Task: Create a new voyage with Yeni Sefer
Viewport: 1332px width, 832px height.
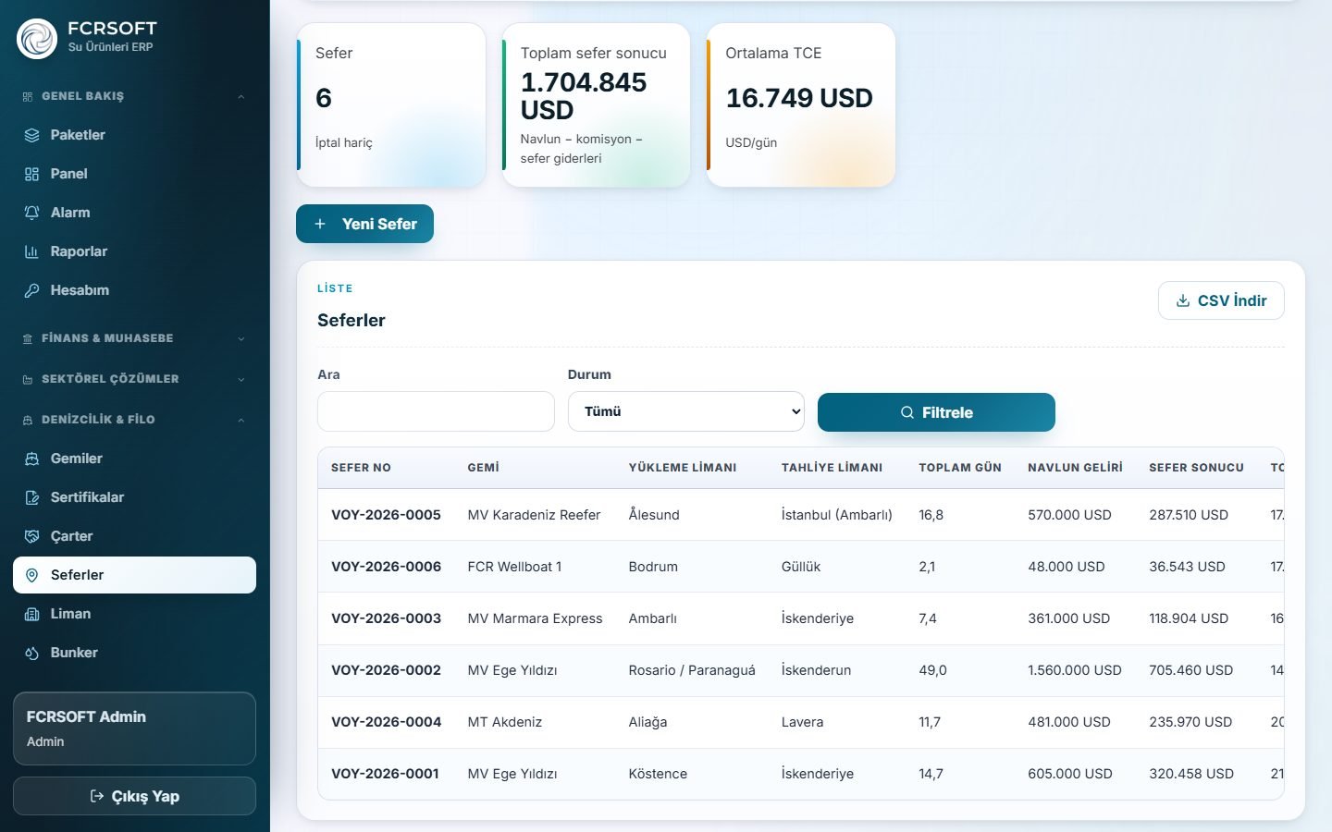Action: click(x=364, y=224)
